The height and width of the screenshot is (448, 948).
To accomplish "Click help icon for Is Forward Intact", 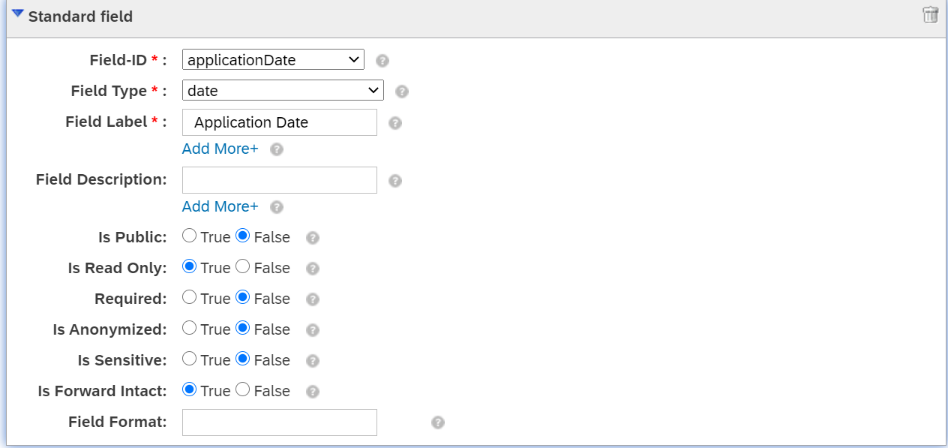I will (313, 392).
